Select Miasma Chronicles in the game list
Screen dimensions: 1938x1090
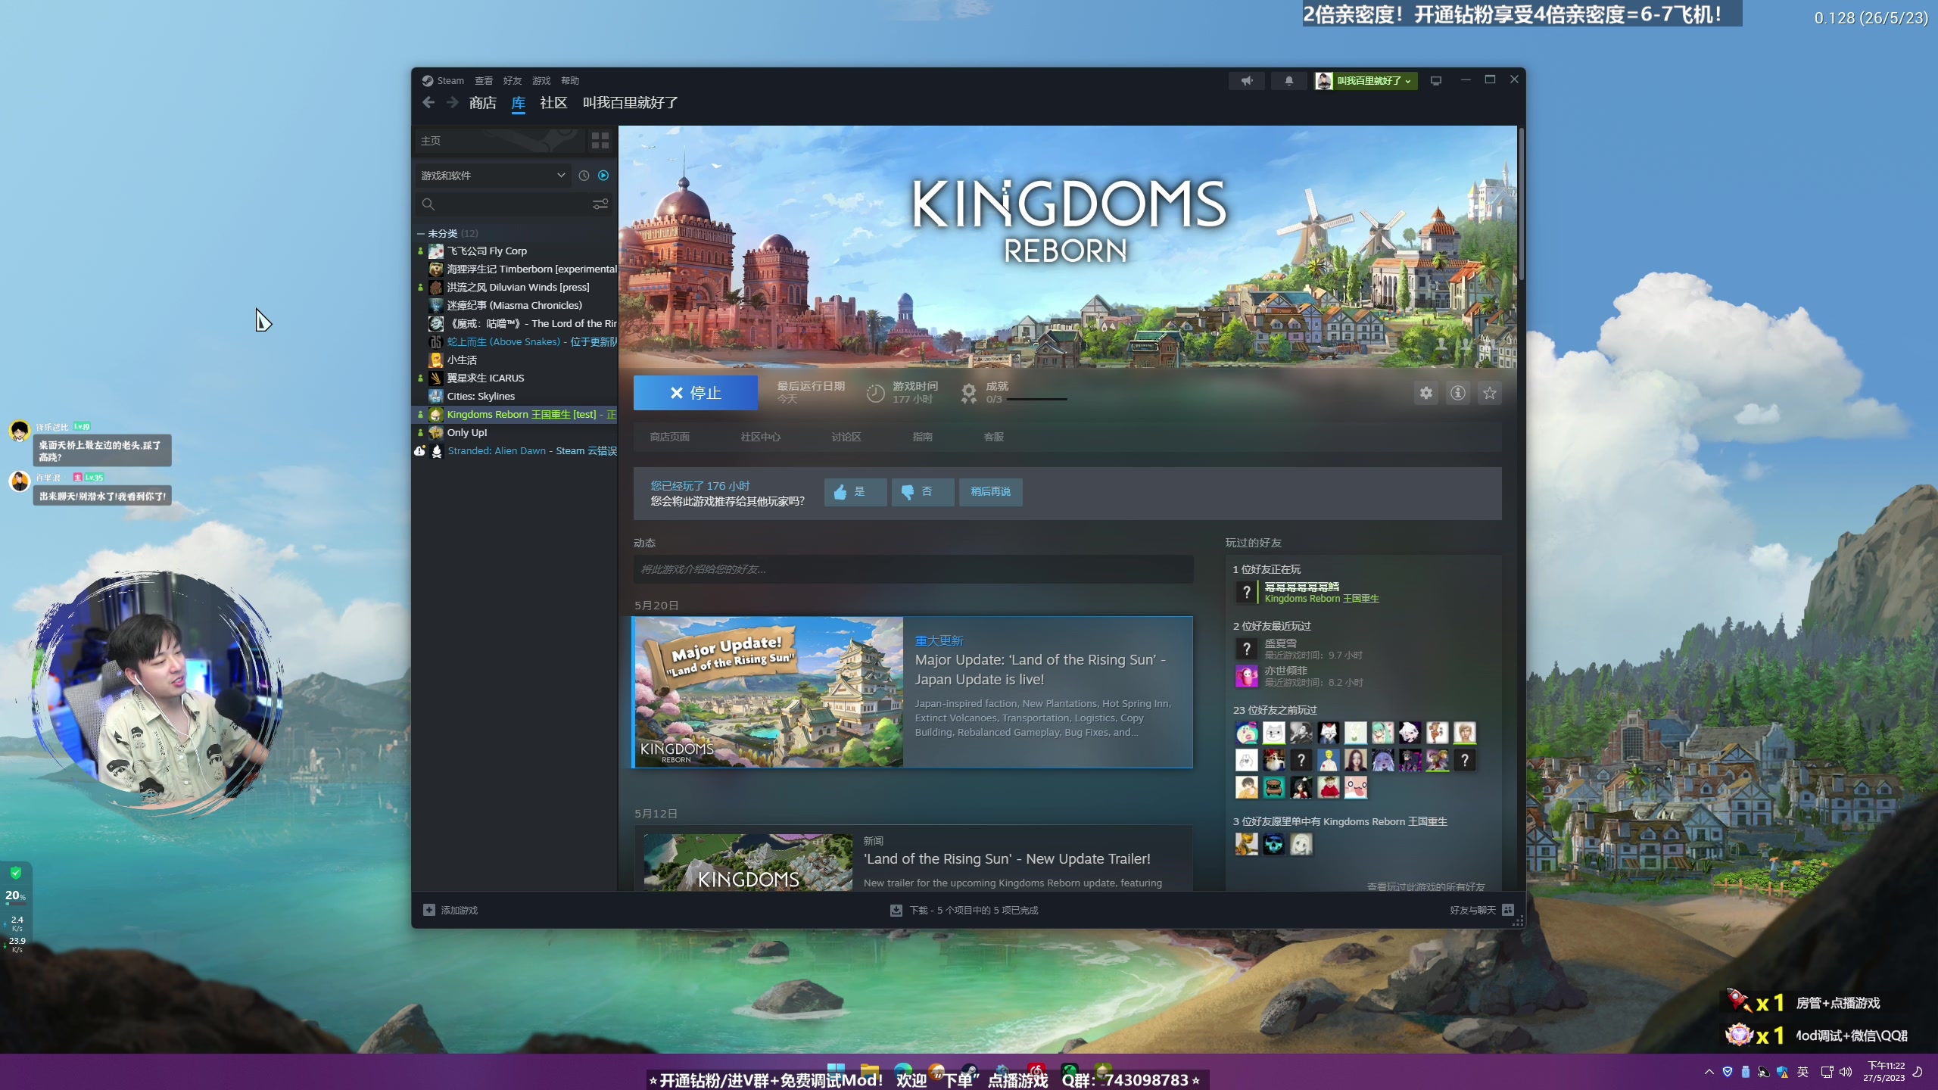click(516, 306)
